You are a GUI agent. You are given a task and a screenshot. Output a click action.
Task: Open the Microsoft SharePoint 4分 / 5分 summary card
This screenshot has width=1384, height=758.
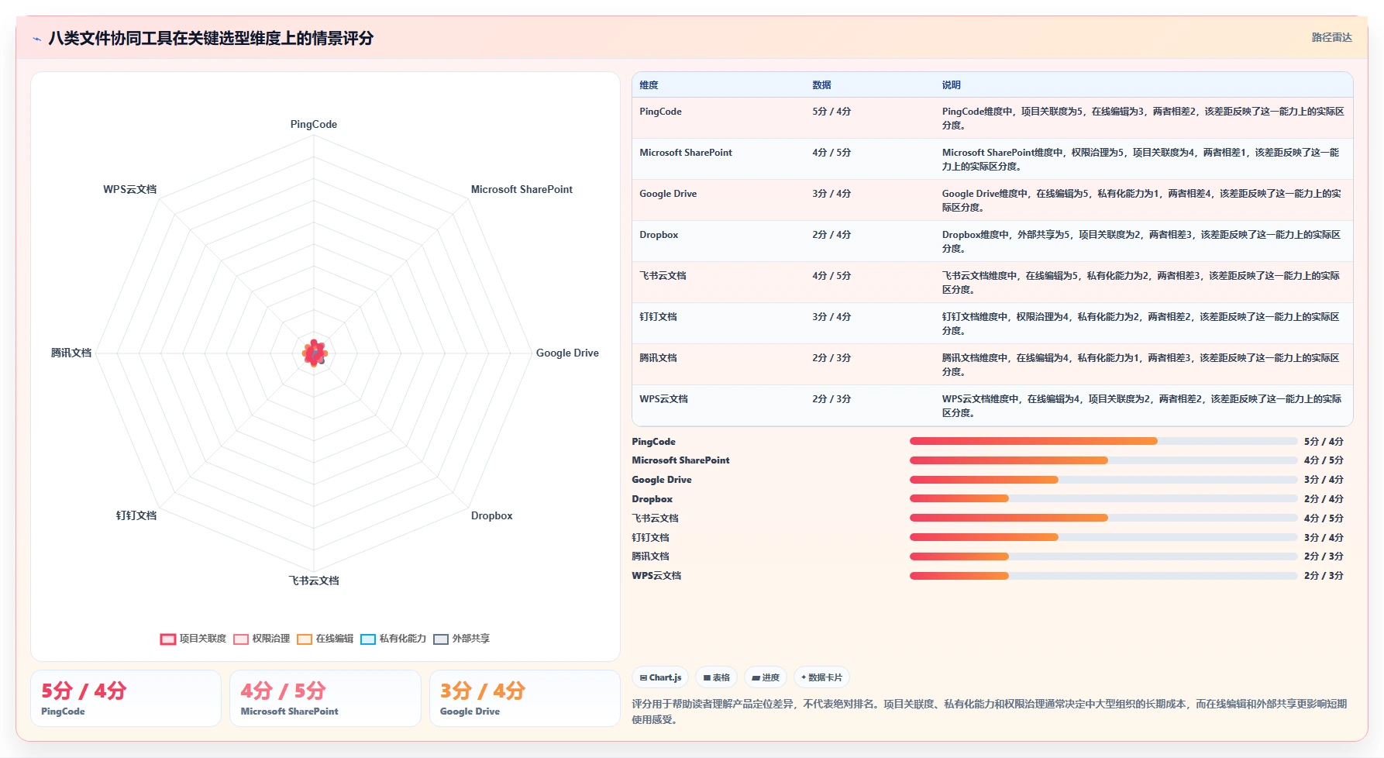325,698
